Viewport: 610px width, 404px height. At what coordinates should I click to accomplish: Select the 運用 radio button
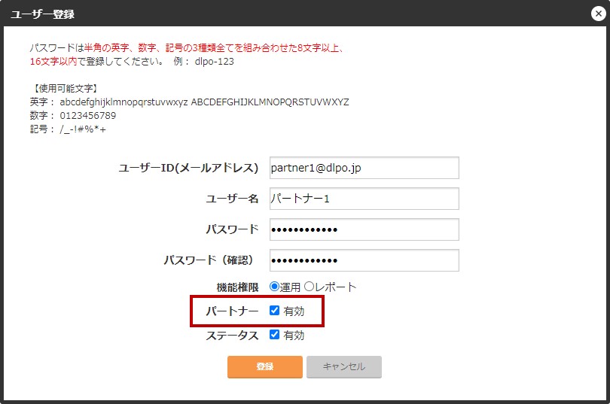[x=274, y=287]
